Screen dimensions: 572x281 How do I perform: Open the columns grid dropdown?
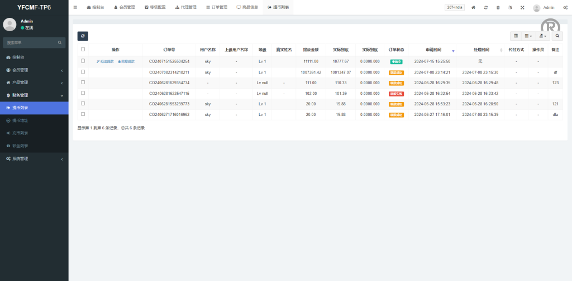click(528, 36)
